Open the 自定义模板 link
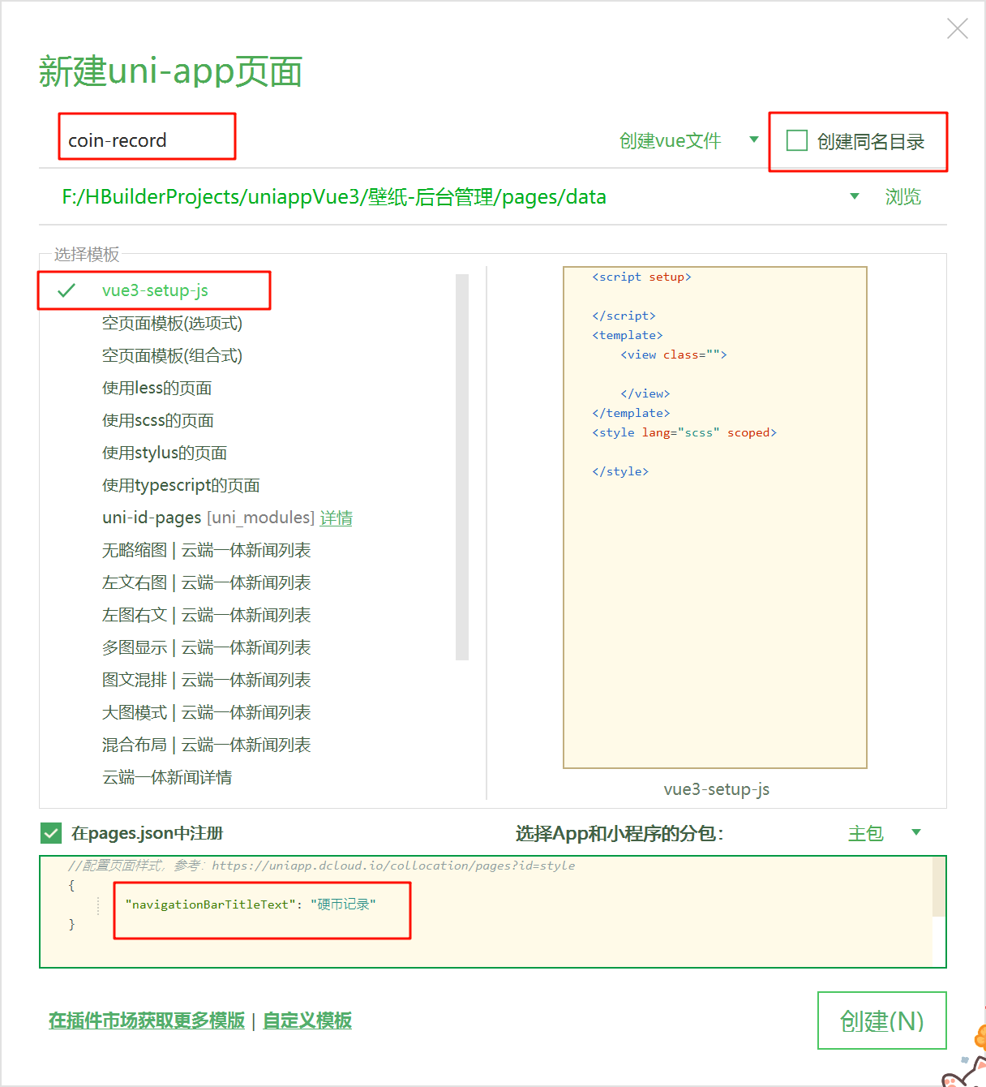This screenshot has width=986, height=1087. pyautogui.click(x=307, y=1020)
